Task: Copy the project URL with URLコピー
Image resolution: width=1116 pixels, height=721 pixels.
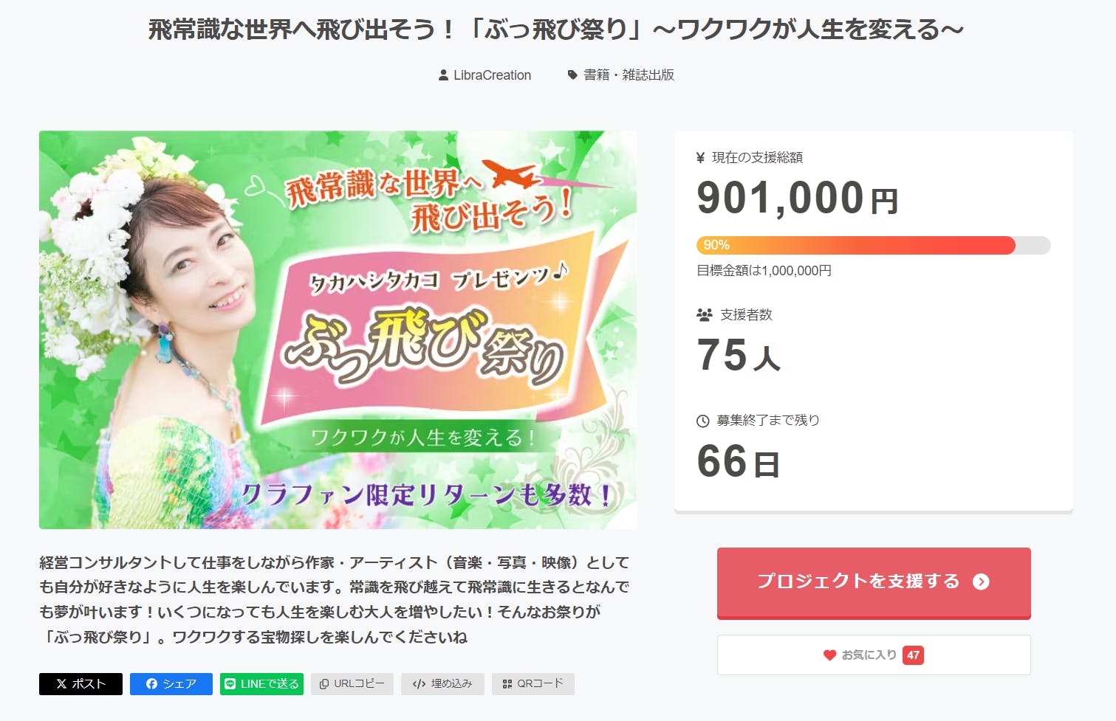Action: (x=352, y=684)
